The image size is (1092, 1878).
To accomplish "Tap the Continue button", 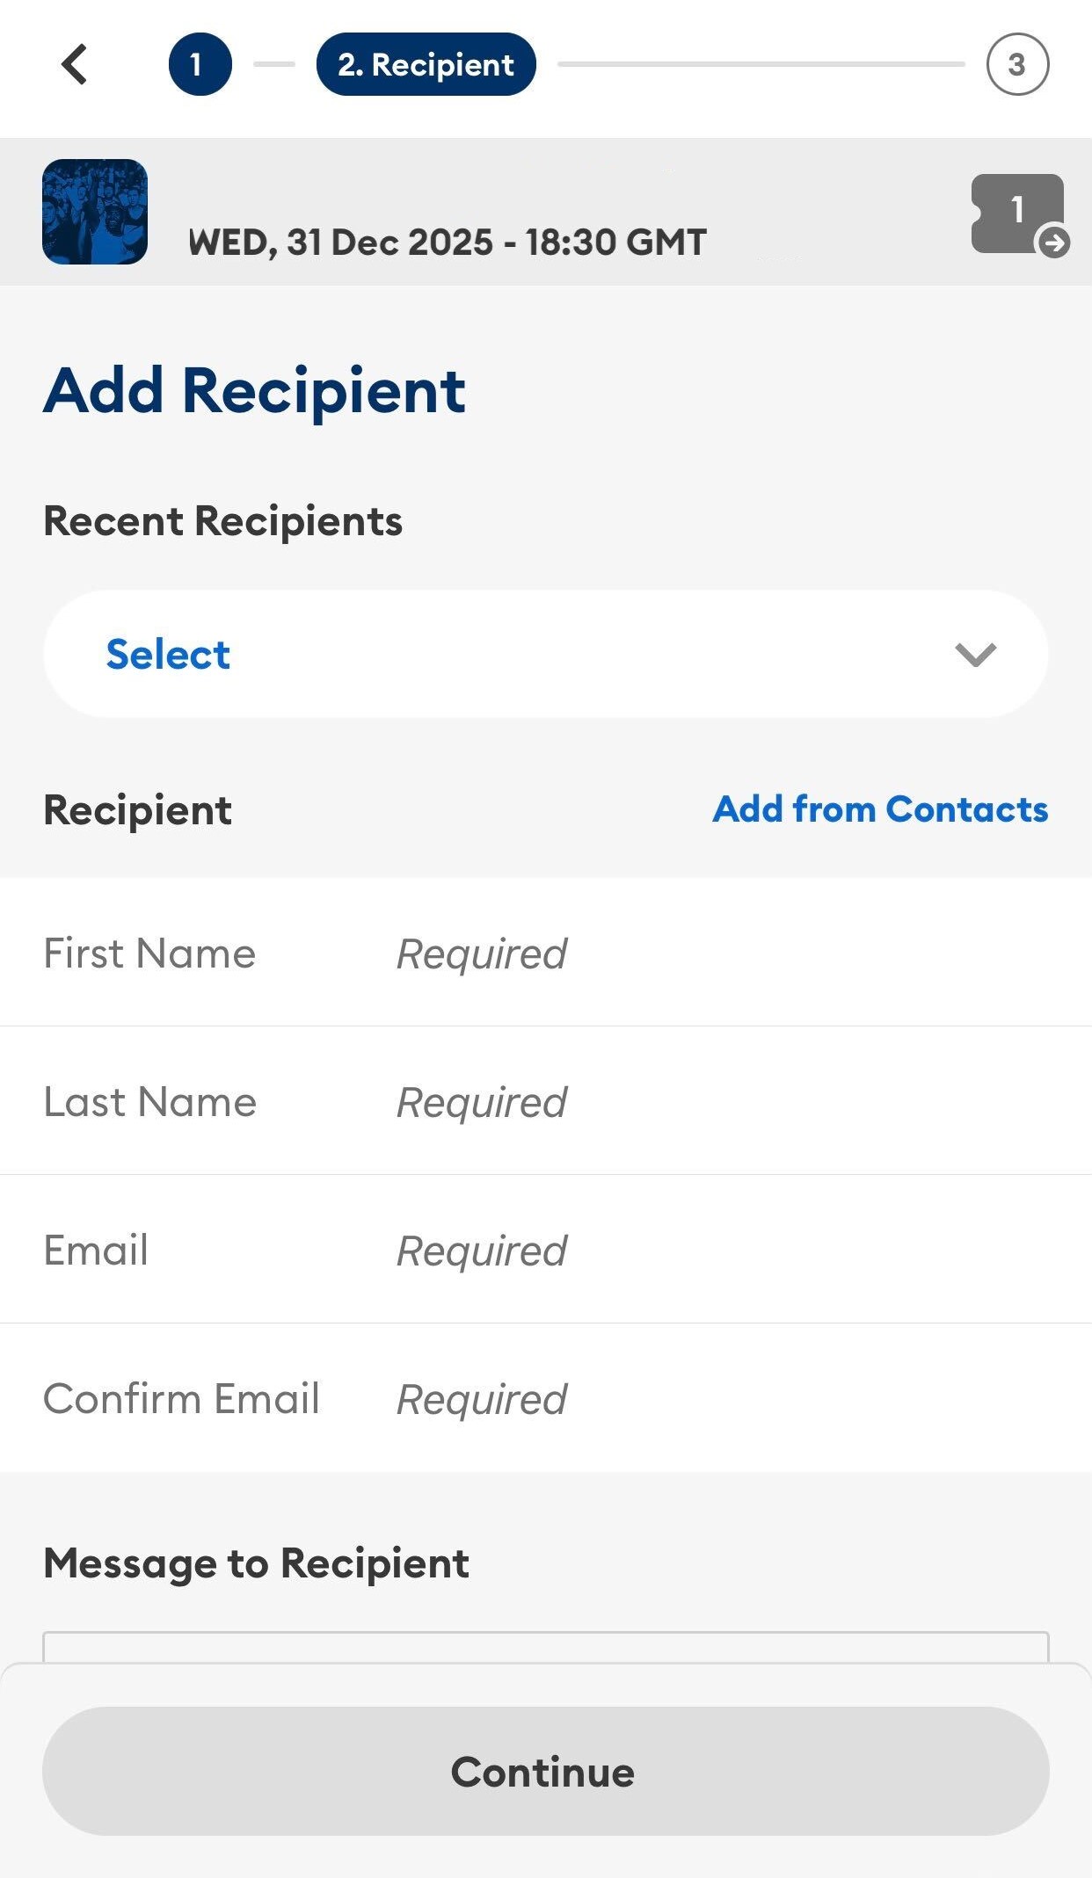I will click(546, 1771).
